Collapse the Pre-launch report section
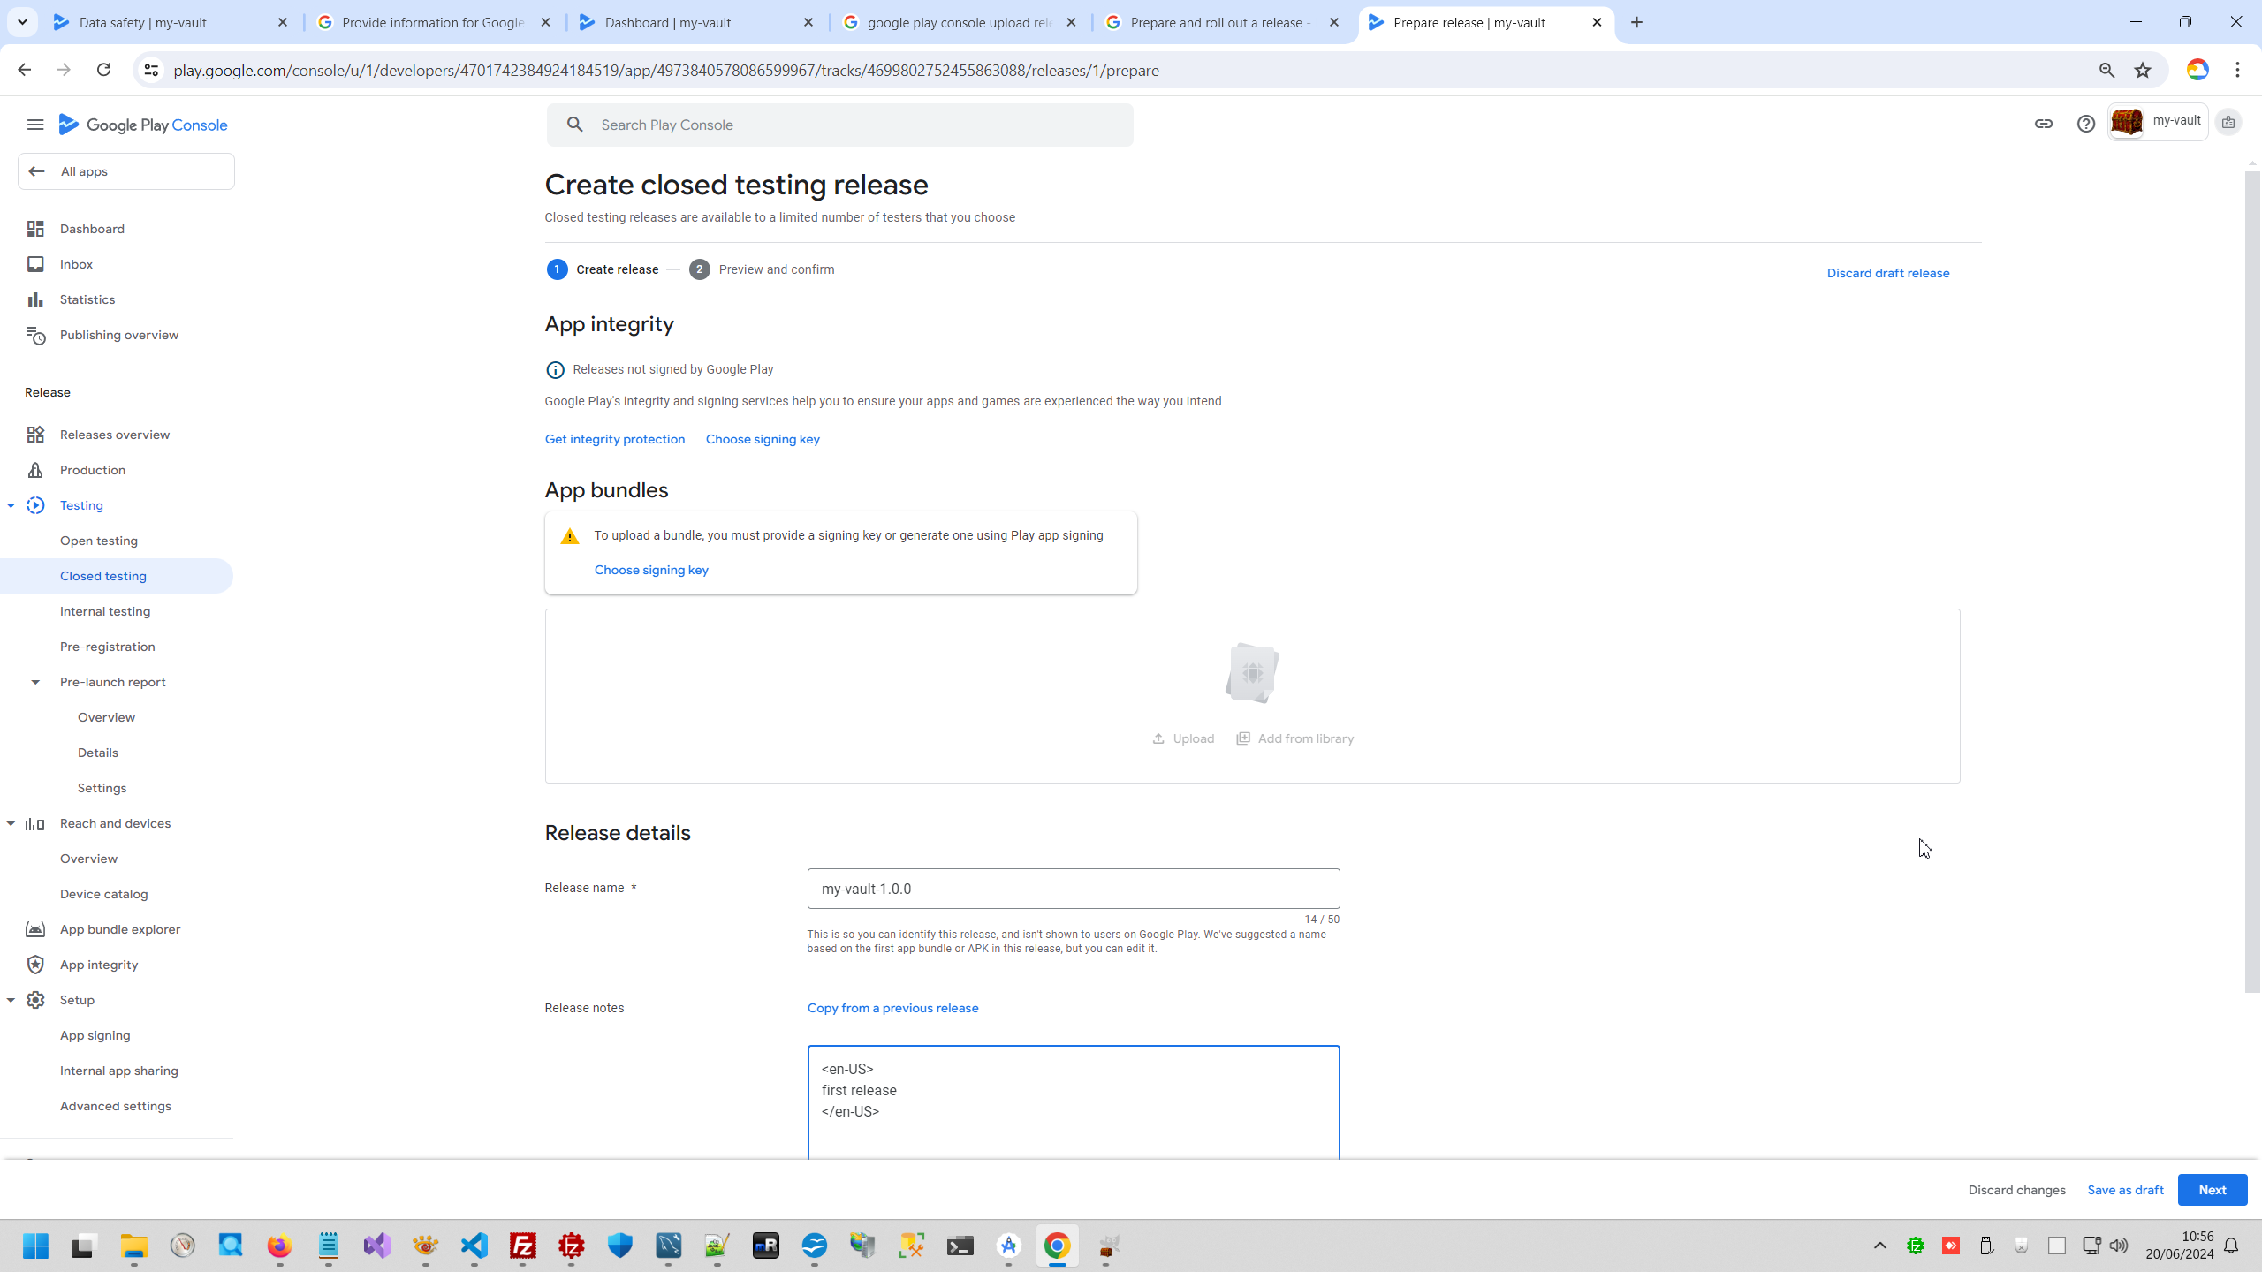2262x1272 pixels. (35, 682)
